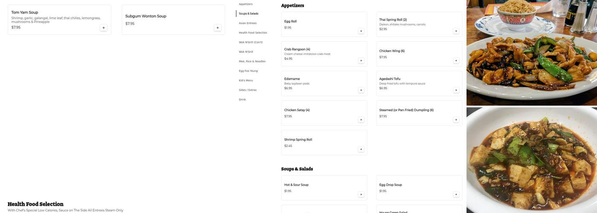Select Asian Entrees in category sidebar
The height and width of the screenshot is (213, 597).
248,23
